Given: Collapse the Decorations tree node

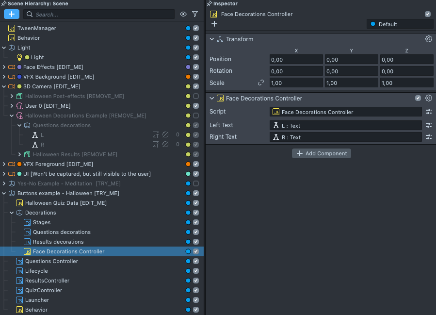Looking at the screenshot, I should click(12, 213).
